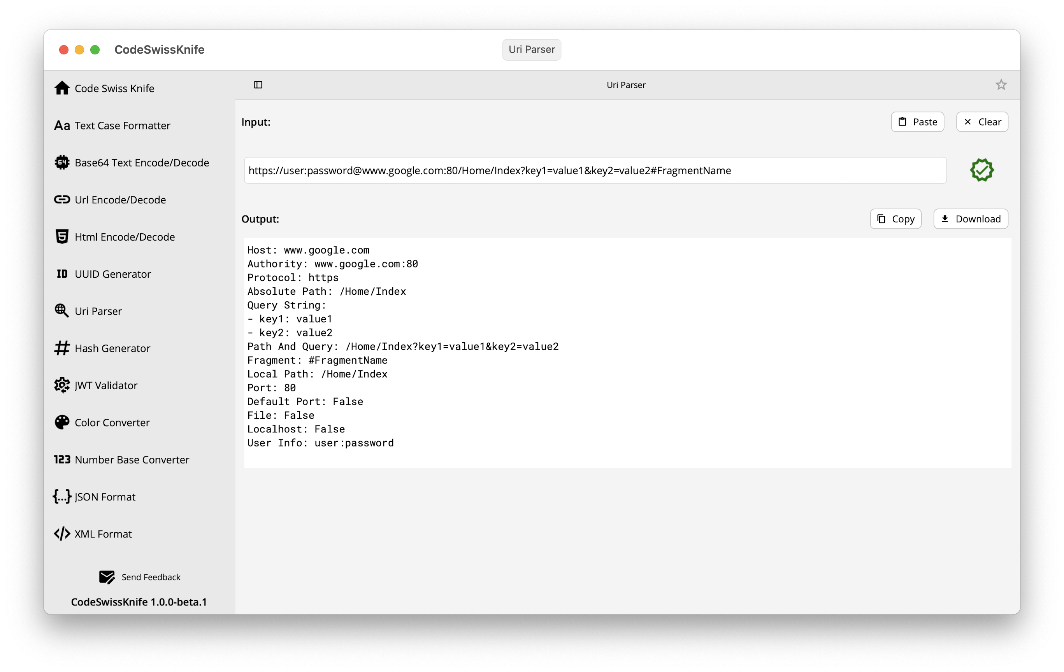Click the Input: label

(255, 122)
